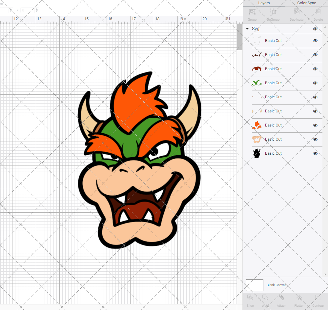The image size is (328, 310).
Task: Click the Delete trash icon
Action: 318,12
